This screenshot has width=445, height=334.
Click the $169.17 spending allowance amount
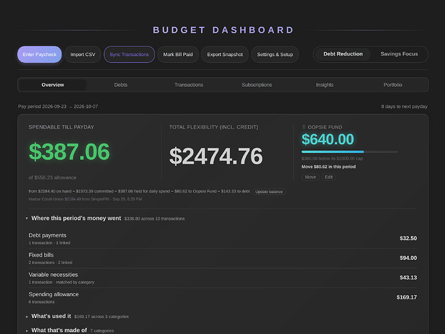407,297
